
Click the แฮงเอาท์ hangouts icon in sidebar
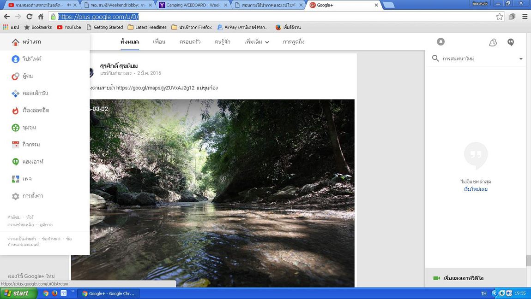coord(15,162)
